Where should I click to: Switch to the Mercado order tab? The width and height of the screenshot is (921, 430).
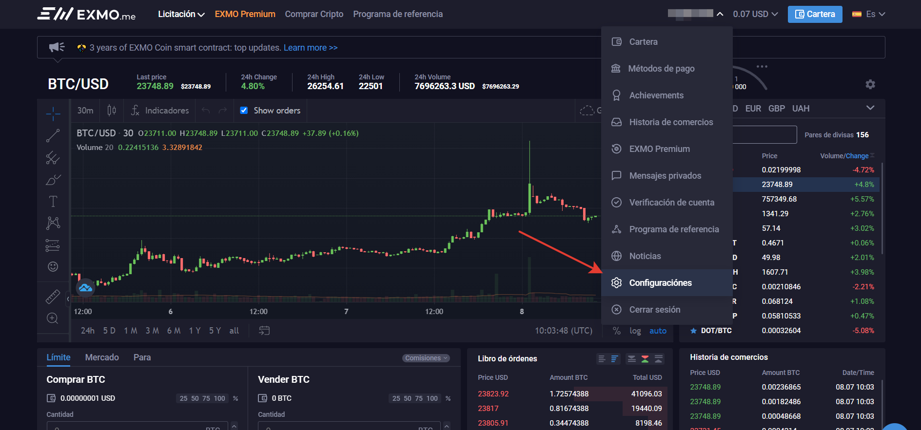(x=102, y=357)
